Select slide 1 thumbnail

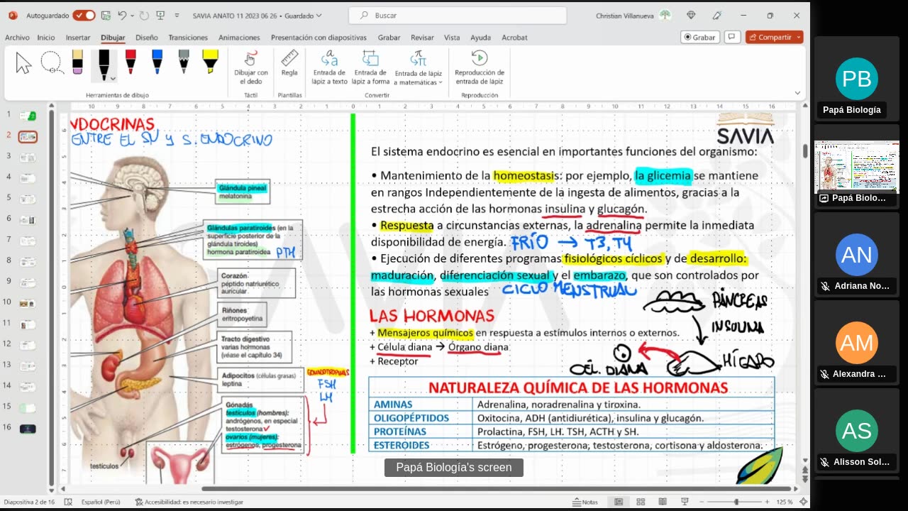point(28,116)
